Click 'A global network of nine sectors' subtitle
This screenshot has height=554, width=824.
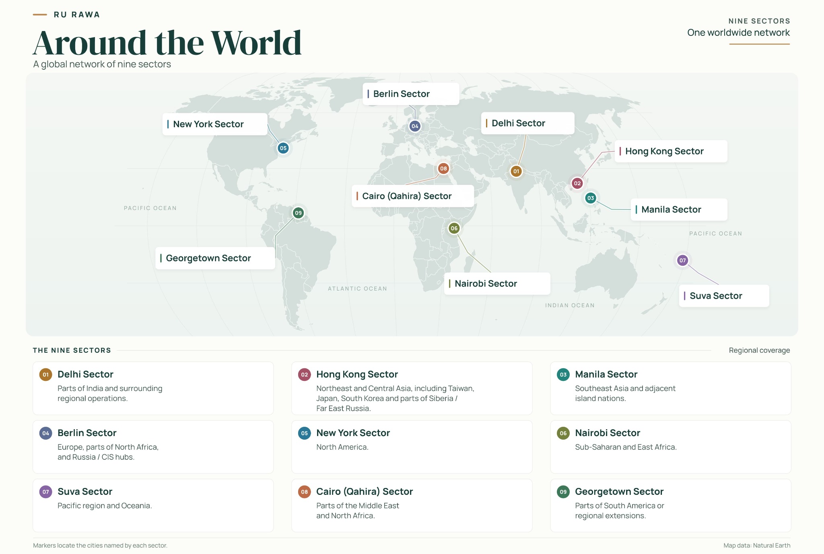[x=102, y=64]
